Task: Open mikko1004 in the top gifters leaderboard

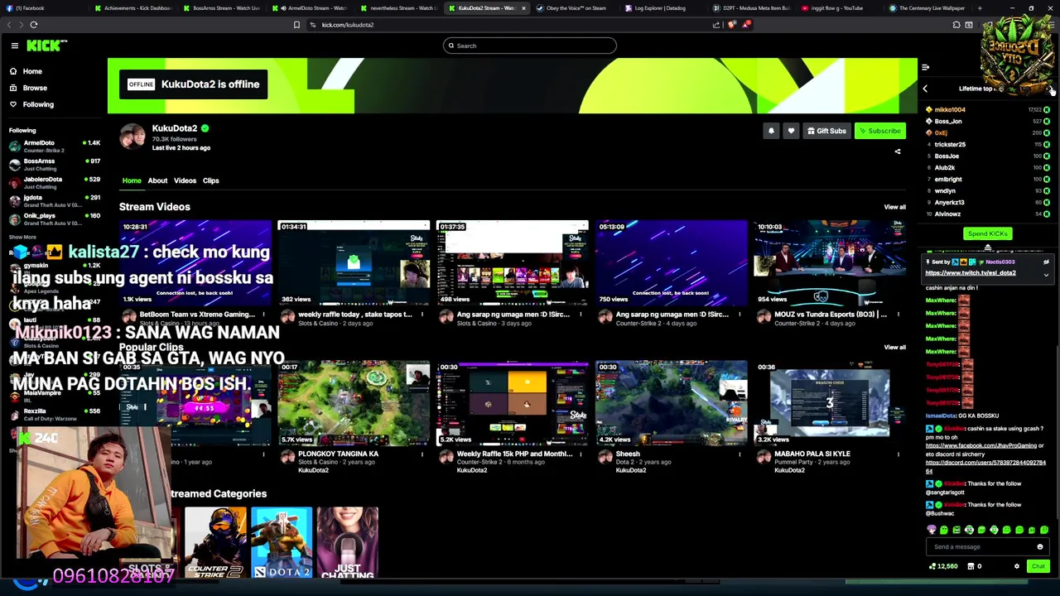Action: tap(950, 109)
